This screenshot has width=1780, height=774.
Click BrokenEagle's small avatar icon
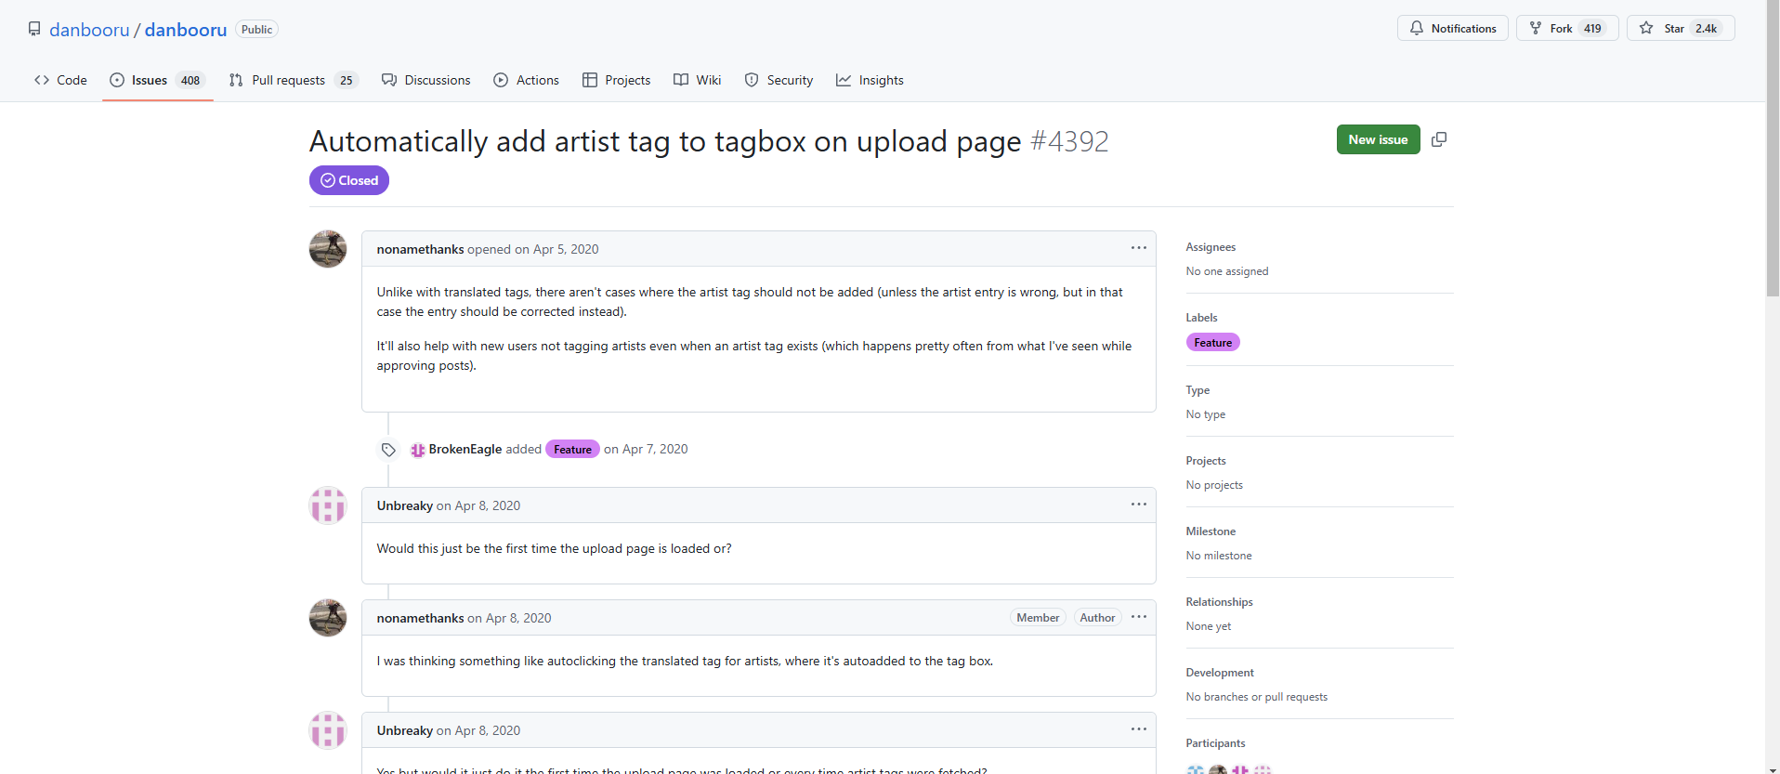point(418,450)
